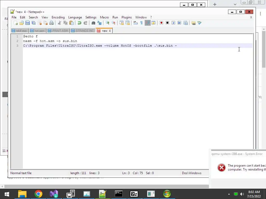Open the Window menu

point(141,17)
